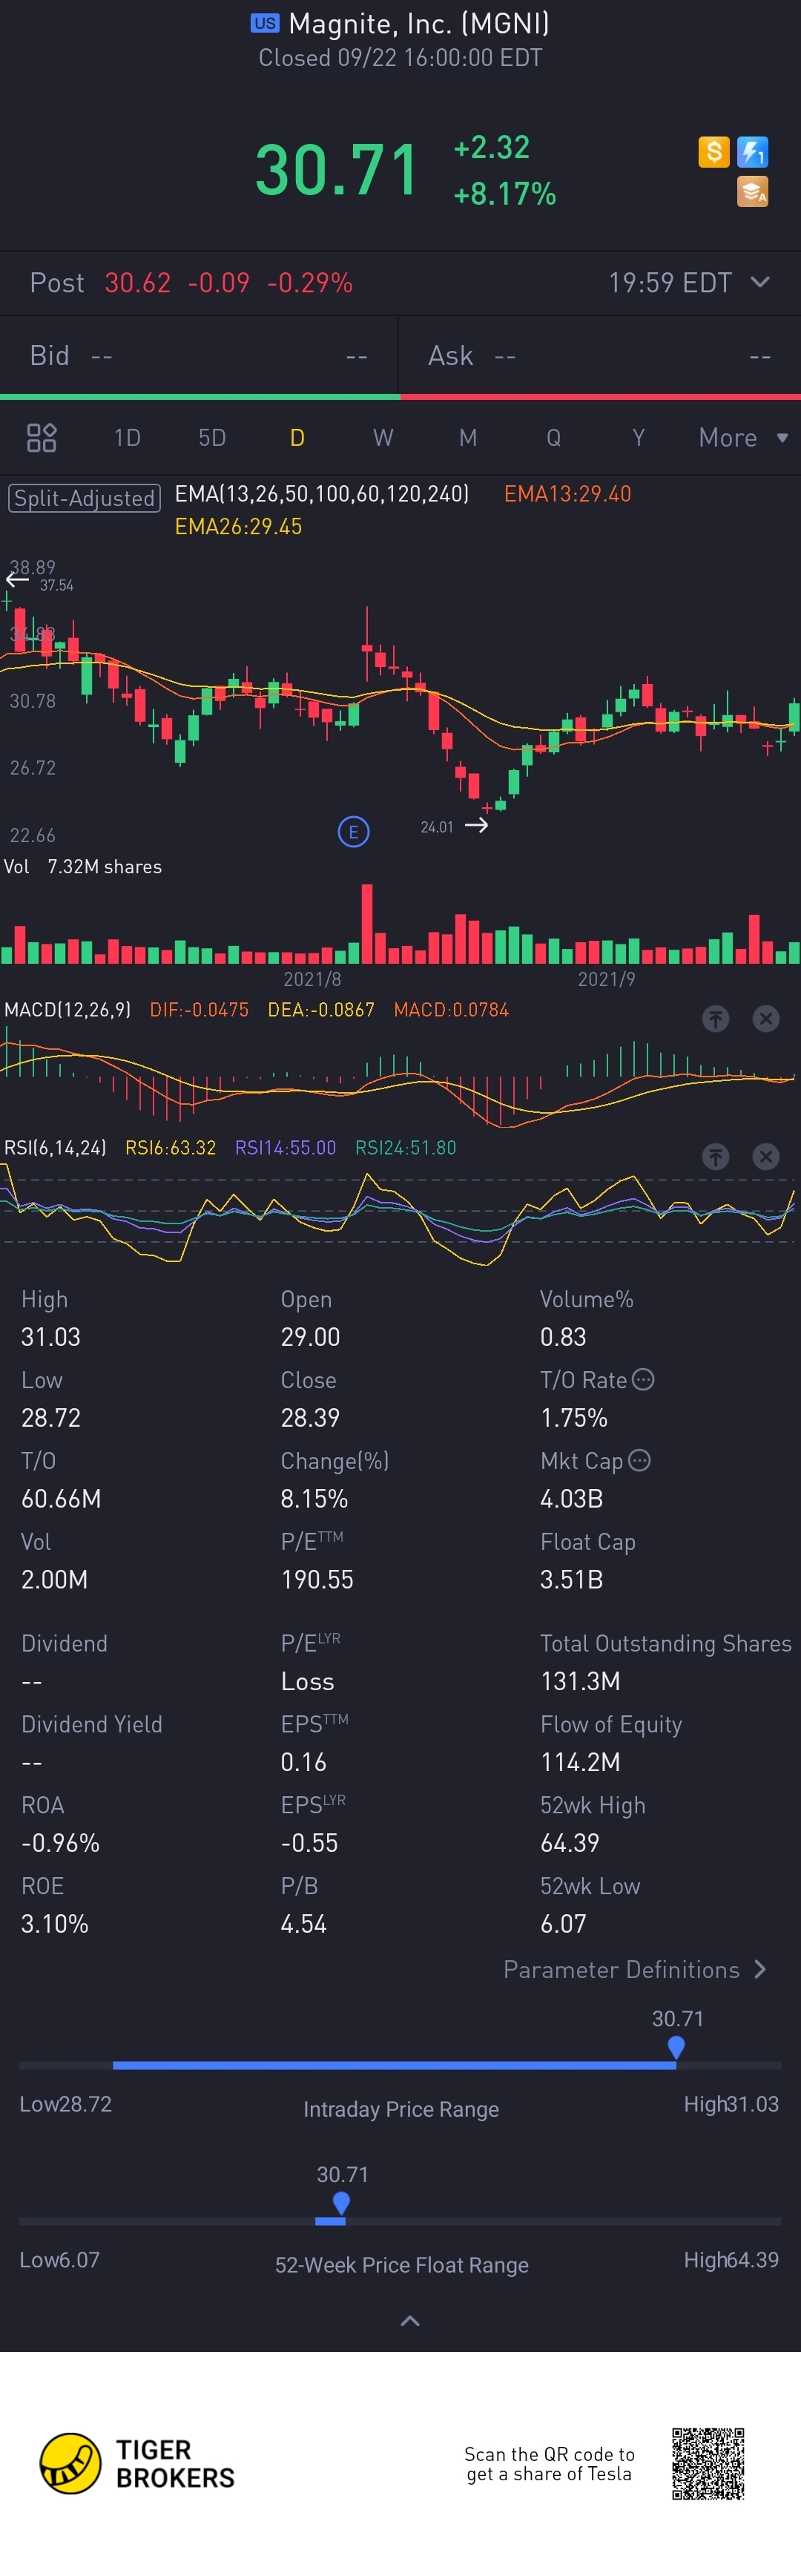Tap the intraday price range marker
This screenshot has width=801, height=2576.
pyautogui.click(x=676, y=2048)
